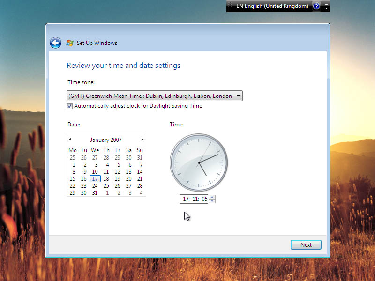This screenshot has height=281, width=375.
Task: Select January 19 on the calendar
Action: coord(118,179)
